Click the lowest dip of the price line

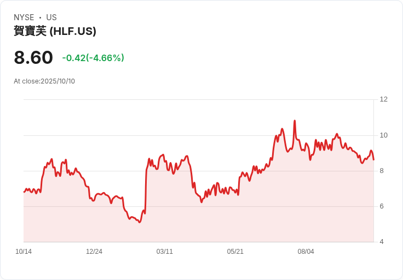click(x=140, y=222)
